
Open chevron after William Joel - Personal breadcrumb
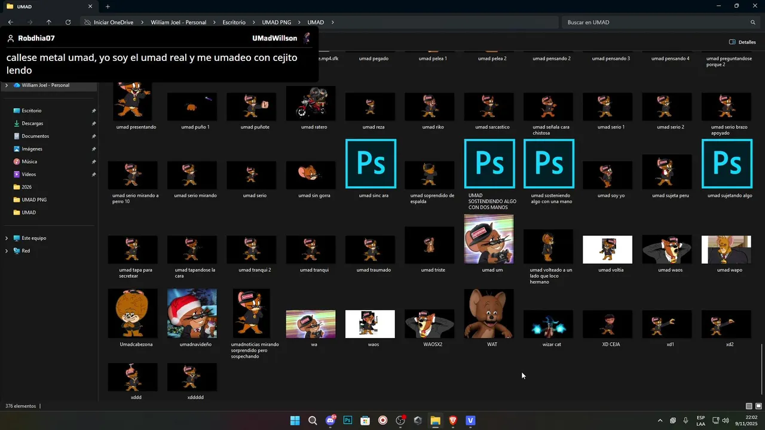click(x=214, y=22)
